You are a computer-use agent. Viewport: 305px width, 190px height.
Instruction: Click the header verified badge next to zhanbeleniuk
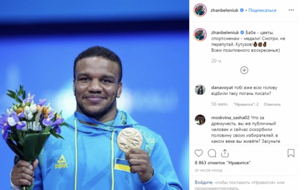(x=242, y=10)
